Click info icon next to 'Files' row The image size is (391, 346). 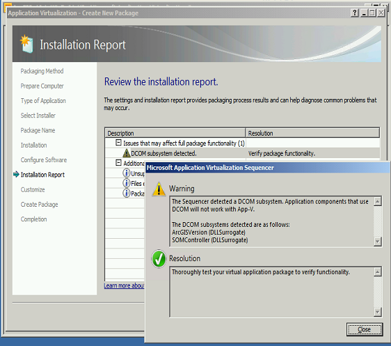click(127, 183)
